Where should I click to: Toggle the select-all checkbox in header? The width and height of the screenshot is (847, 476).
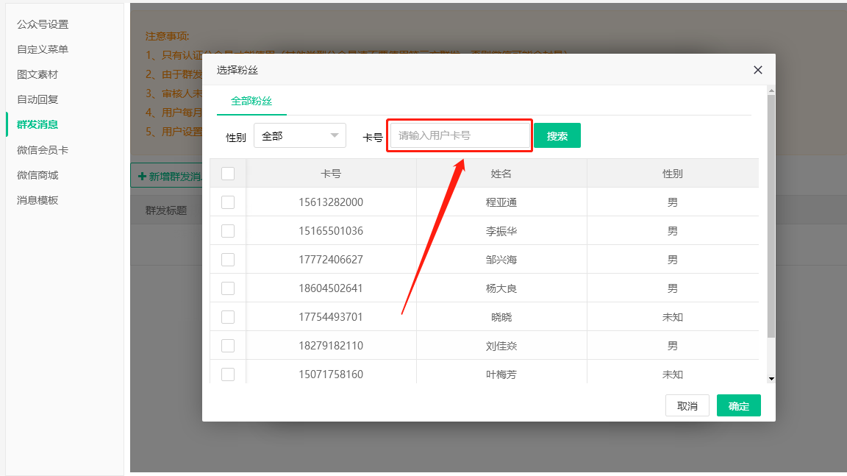pos(228,174)
